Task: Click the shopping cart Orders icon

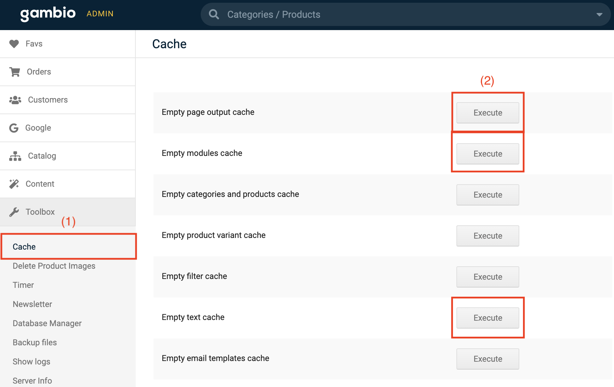Action: point(15,72)
